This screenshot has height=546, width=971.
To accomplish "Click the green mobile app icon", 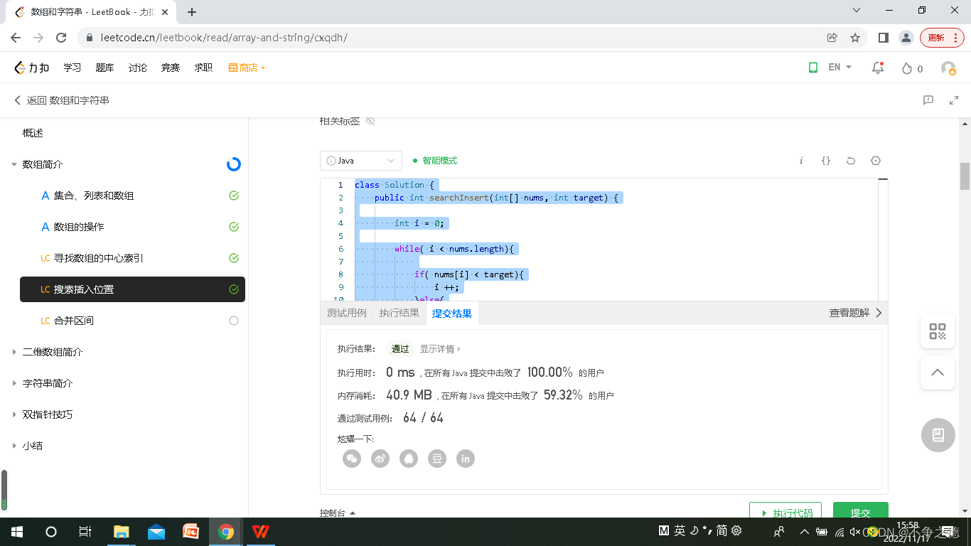I will tap(812, 68).
